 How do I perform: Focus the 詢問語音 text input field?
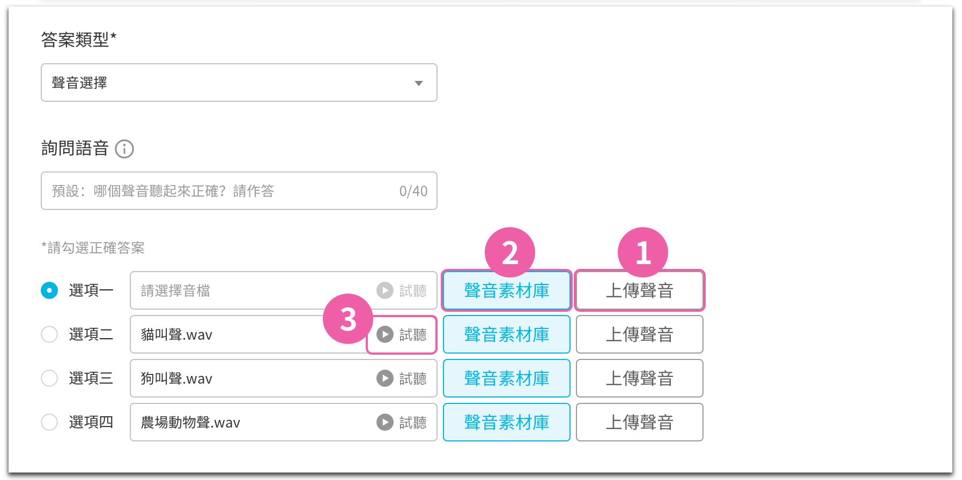point(239,191)
